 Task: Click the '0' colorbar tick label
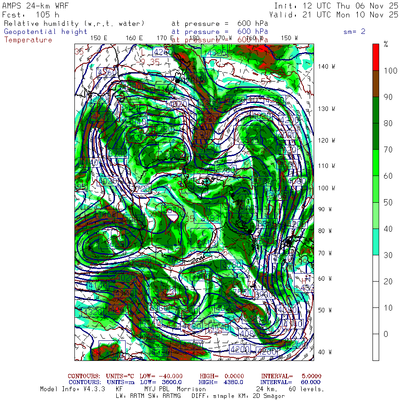click(x=386, y=334)
